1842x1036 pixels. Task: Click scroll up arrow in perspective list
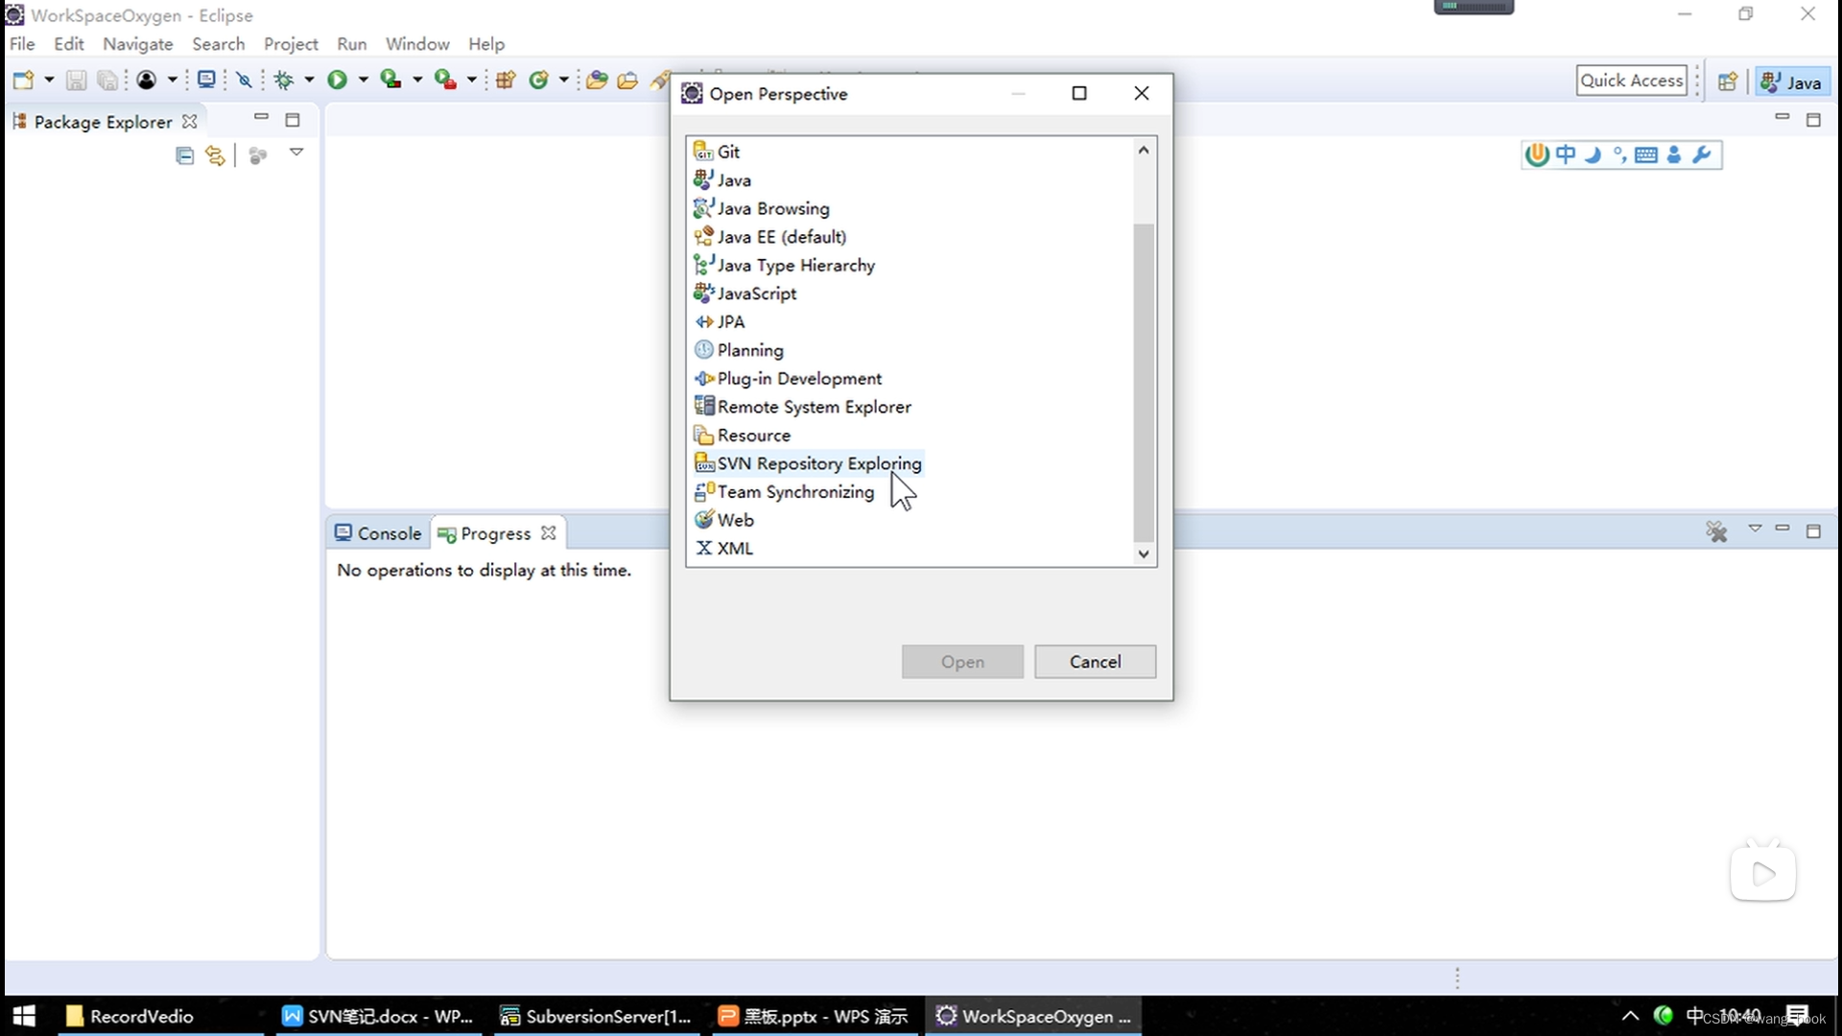(1144, 150)
